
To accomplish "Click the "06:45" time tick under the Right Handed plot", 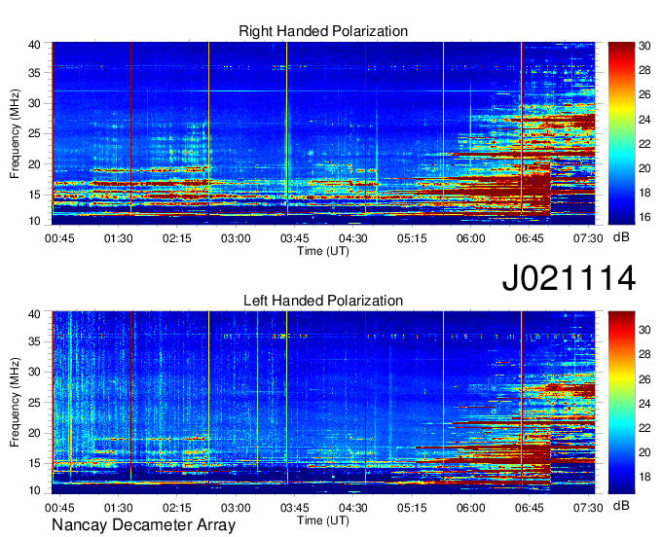I will pos(529,238).
